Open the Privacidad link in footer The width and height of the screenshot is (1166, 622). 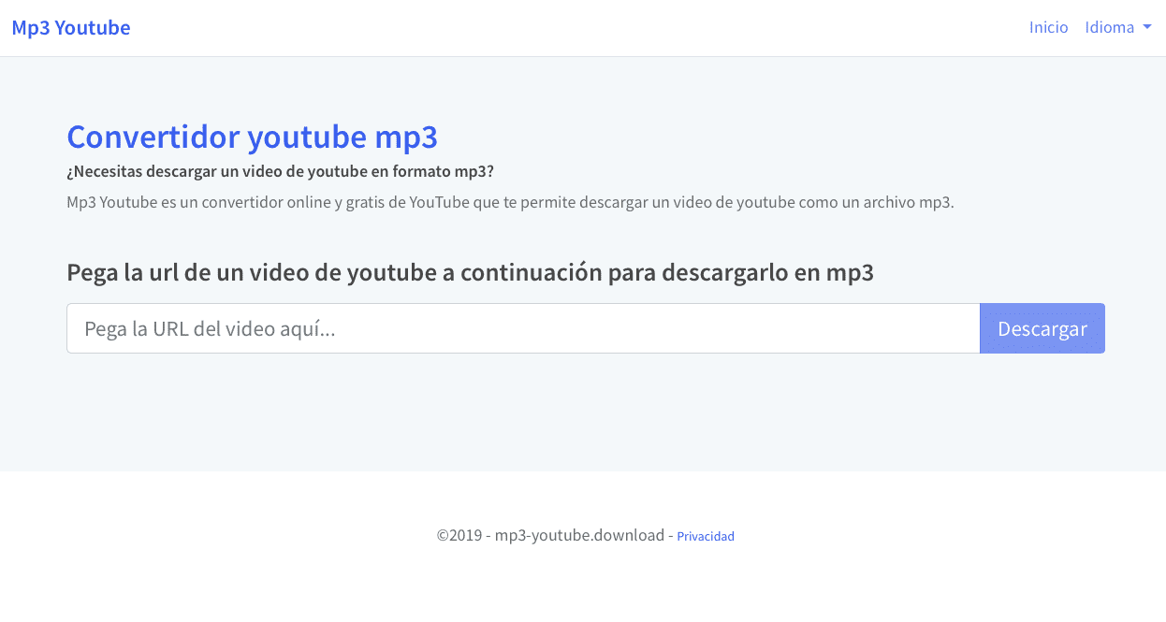706,537
